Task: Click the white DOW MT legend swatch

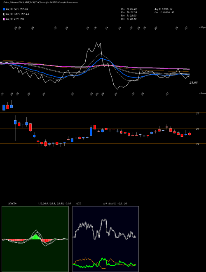Action: click(4, 14)
